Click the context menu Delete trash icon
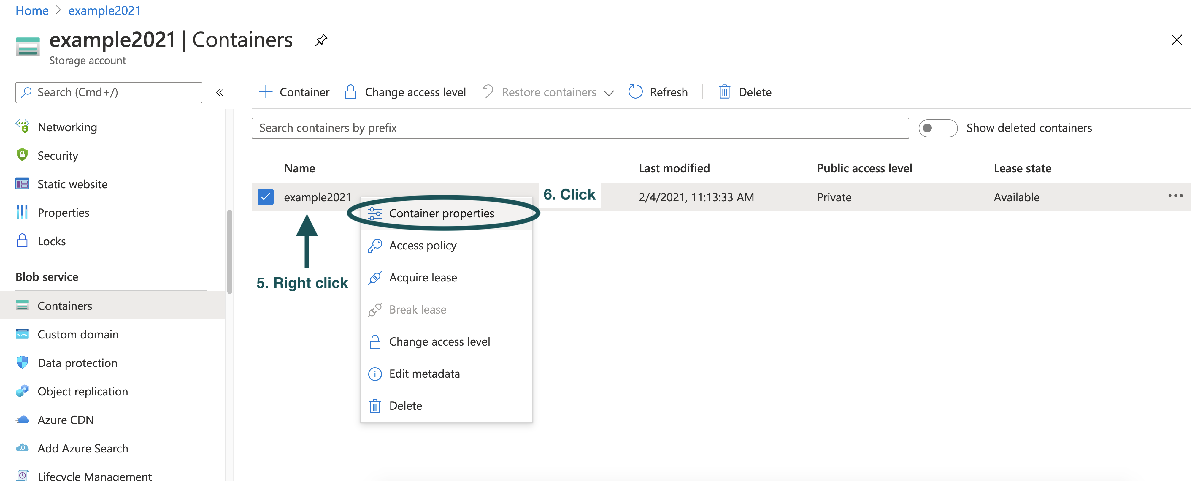This screenshot has height=481, width=1203. coord(374,406)
